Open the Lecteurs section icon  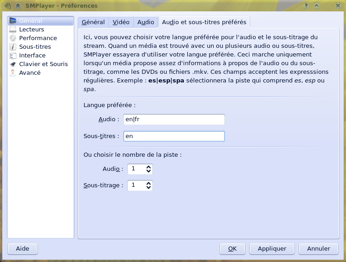(13, 30)
